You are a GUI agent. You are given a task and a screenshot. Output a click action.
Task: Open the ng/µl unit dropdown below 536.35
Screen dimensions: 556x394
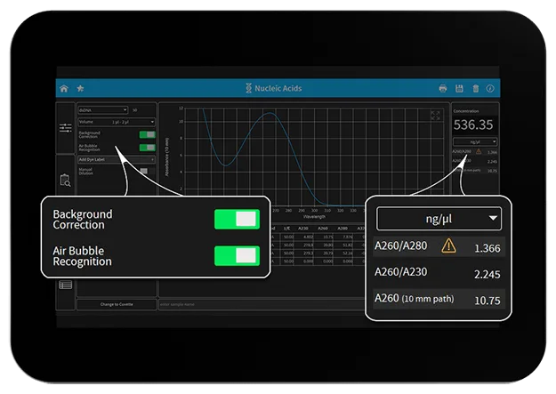475,141
